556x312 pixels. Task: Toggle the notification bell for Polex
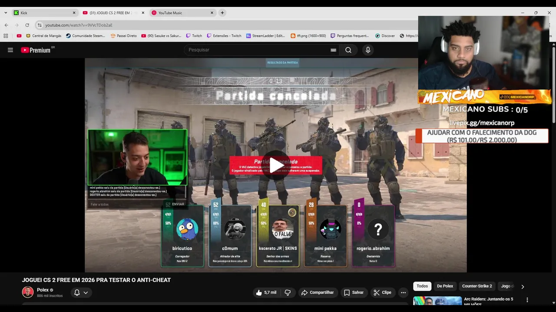[x=77, y=292]
